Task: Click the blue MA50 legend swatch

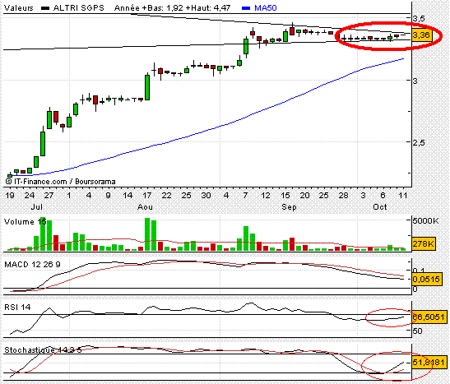Action: click(246, 8)
